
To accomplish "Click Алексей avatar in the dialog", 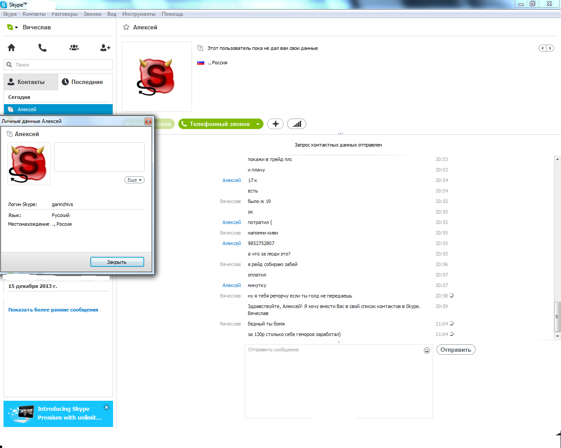I will pyautogui.click(x=29, y=164).
